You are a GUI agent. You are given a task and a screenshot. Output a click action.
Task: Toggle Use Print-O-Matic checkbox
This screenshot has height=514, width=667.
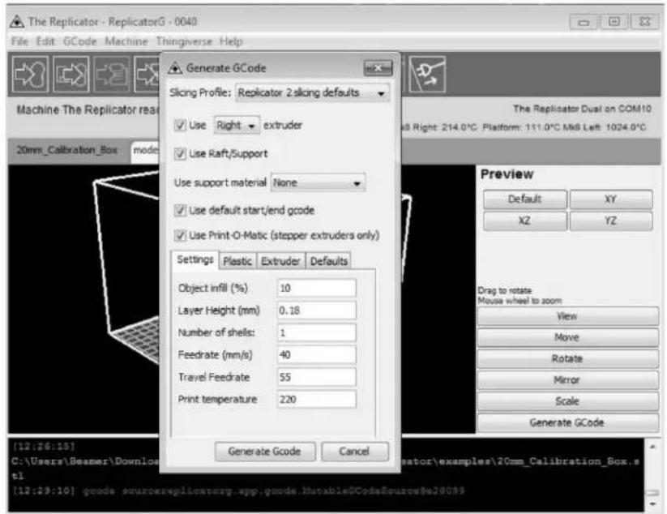tap(180, 235)
